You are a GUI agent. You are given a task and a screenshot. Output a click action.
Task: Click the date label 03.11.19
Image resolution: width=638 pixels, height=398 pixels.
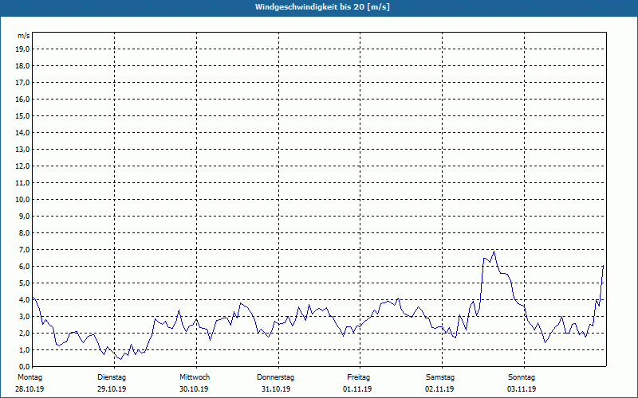tap(522, 389)
